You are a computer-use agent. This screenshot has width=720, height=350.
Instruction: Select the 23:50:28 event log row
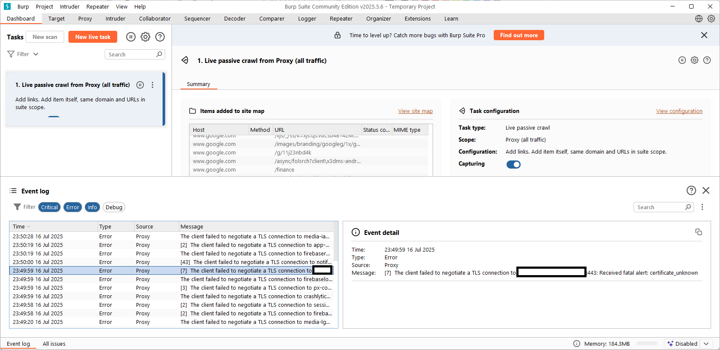pos(172,236)
